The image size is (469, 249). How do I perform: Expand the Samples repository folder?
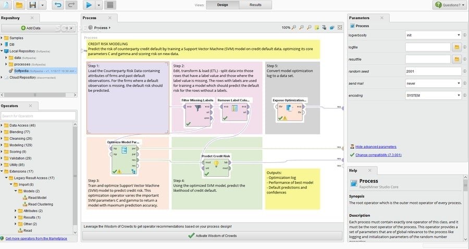coord(2,38)
